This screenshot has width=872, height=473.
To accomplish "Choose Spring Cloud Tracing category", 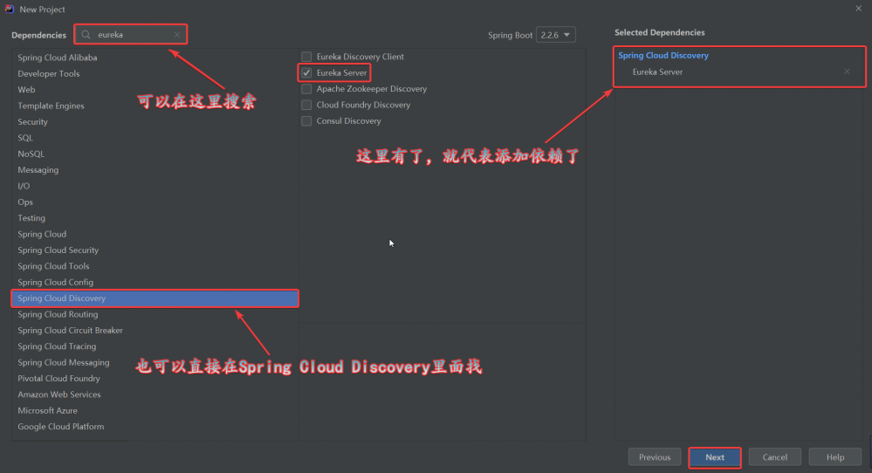I will [154, 346].
